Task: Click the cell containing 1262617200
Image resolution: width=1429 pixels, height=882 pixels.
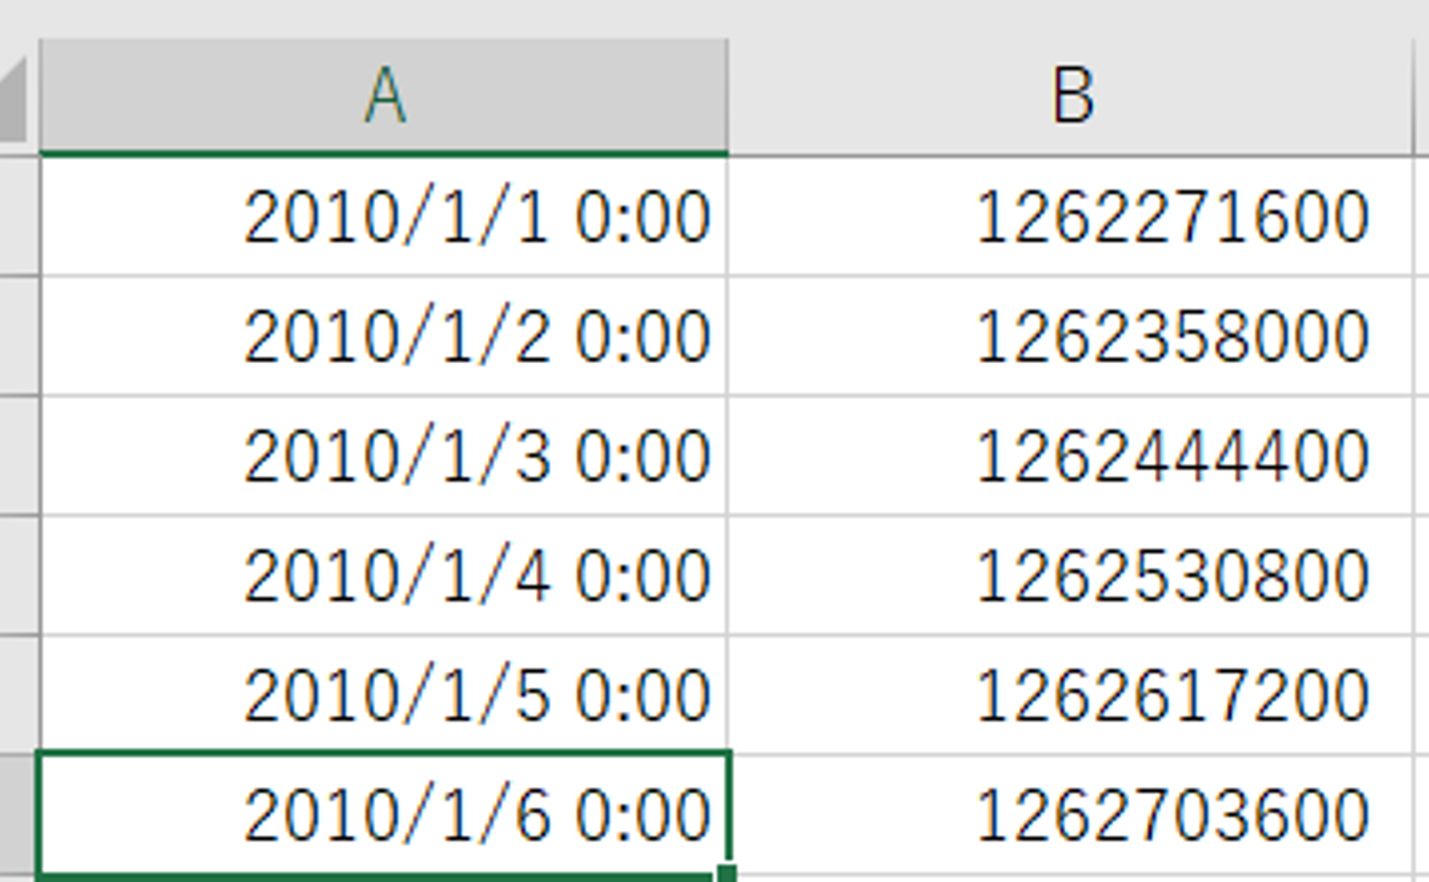Action: click(x=1071, y=694)
